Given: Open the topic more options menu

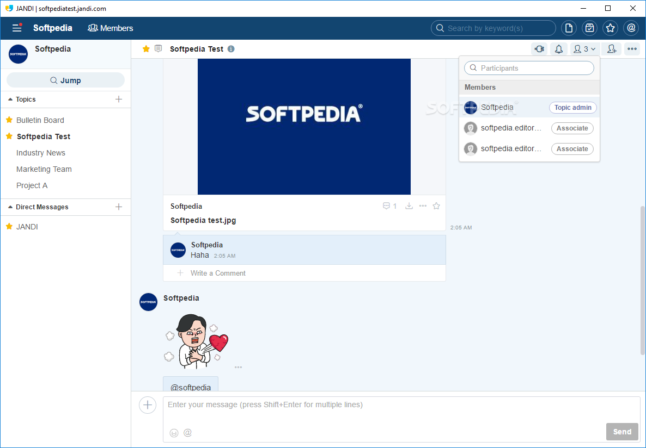Looking at the screenshot, I should [632, 49].
